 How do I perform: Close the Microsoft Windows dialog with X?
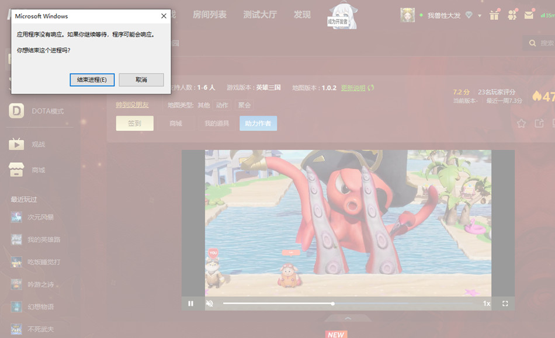point(164,16)
